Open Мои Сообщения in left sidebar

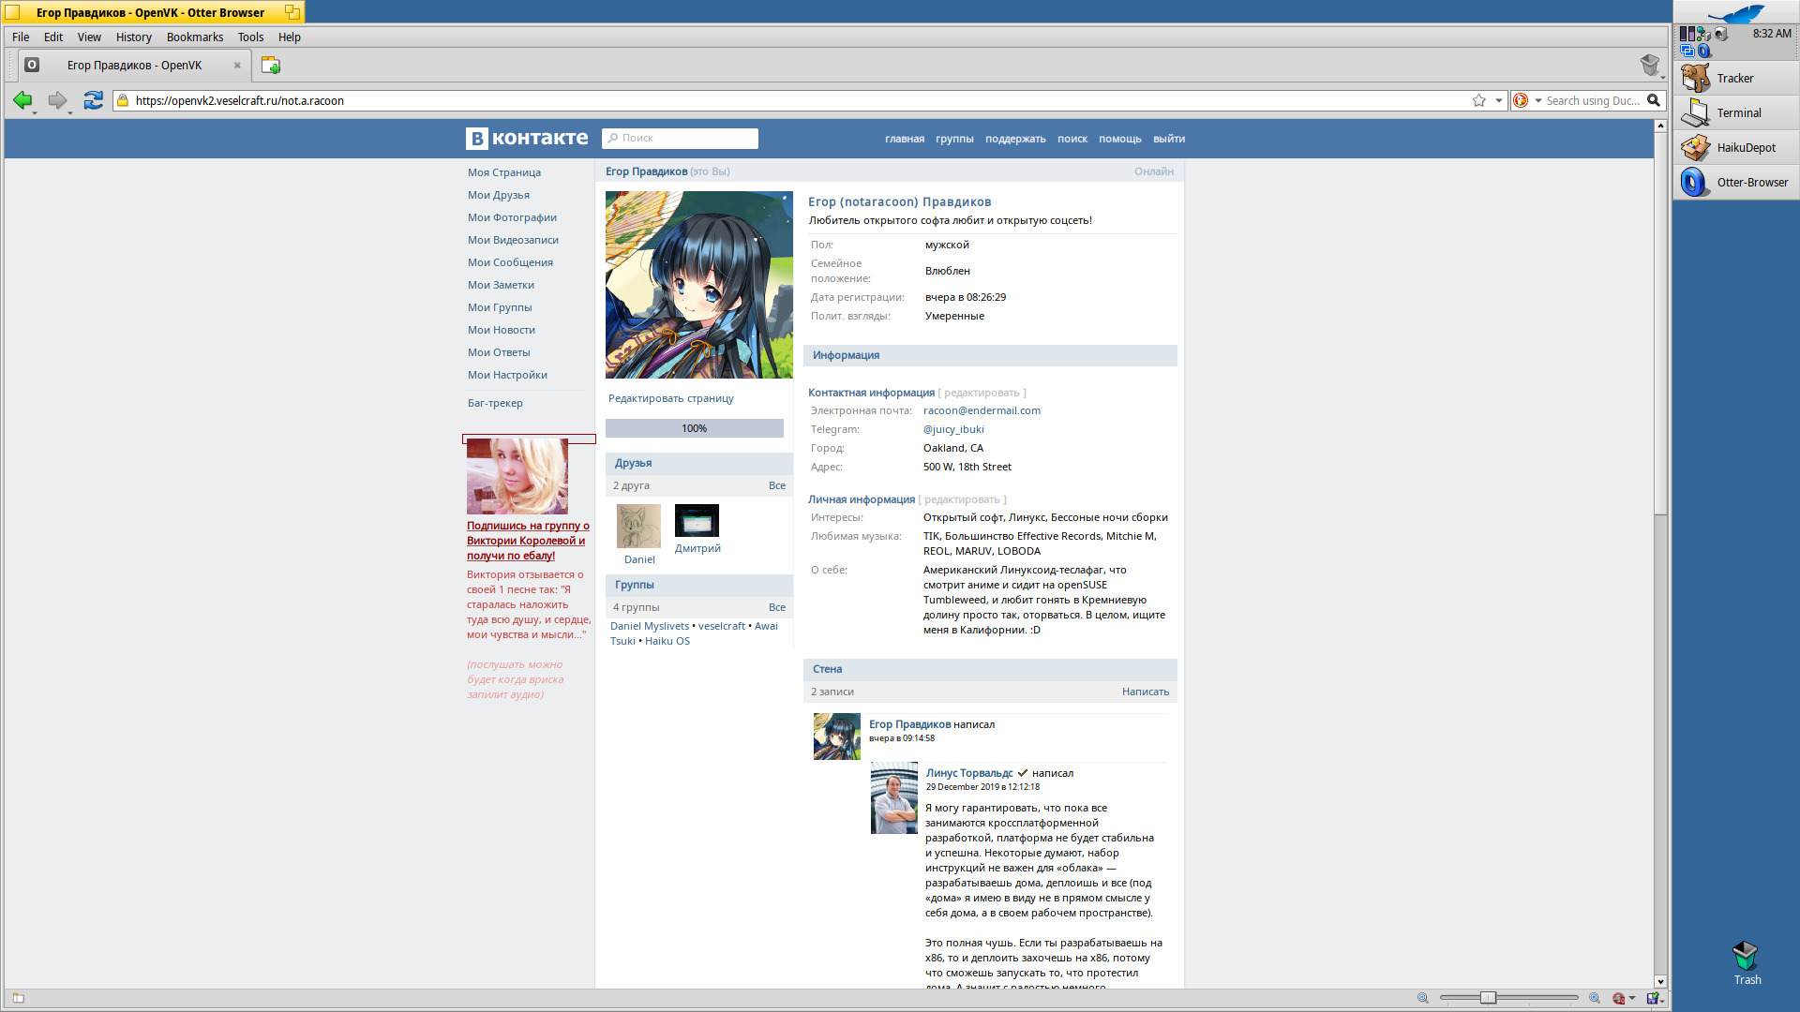point(510,262)
